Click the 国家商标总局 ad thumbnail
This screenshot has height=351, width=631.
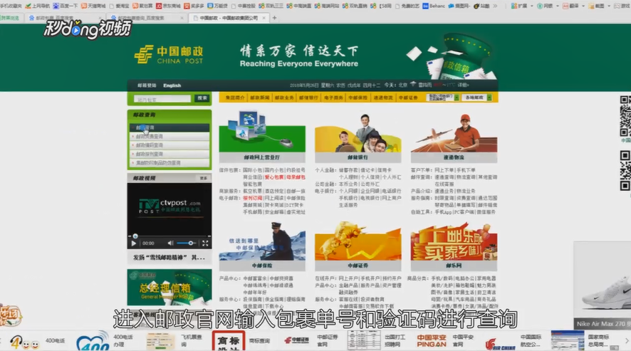coord(568,340)
